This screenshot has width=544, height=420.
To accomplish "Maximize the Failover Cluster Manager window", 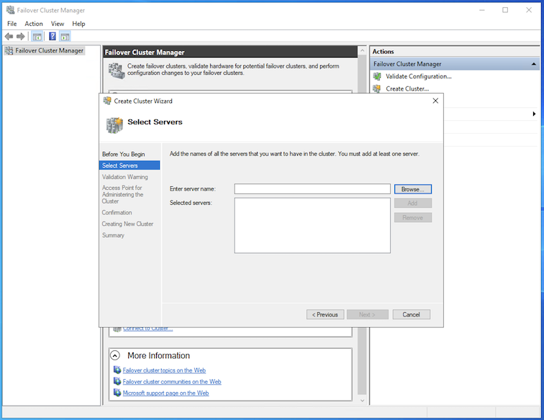I will (x=505, y=10).
